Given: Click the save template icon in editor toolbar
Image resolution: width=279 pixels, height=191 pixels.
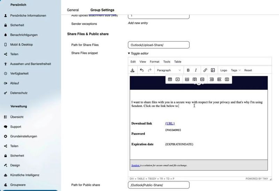Looking at the screenshot, I should pyautogui.click(x=133, y=70).
